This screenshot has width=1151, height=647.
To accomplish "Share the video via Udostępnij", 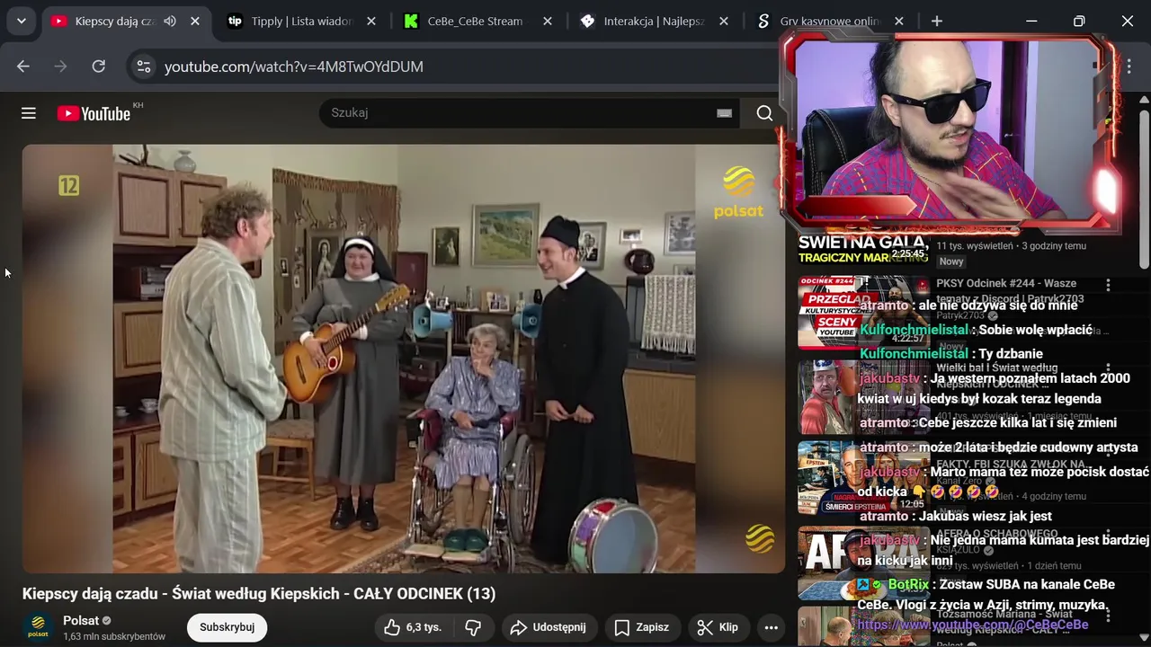I will [x=549, y=627].
